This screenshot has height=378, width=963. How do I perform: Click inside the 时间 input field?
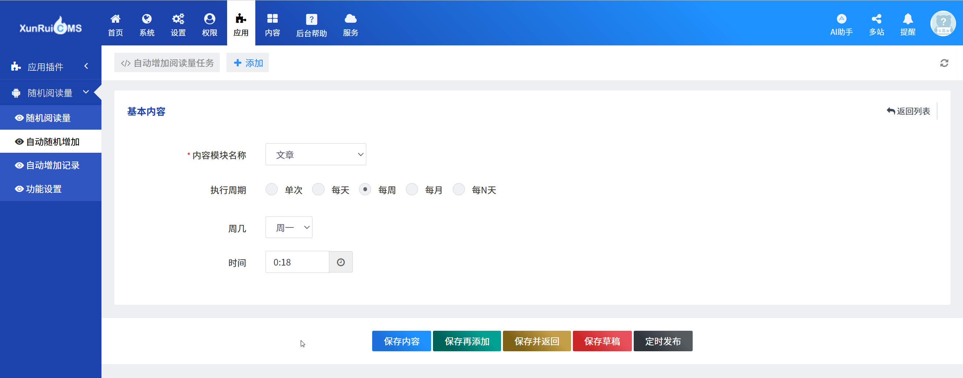pos(297,262)
